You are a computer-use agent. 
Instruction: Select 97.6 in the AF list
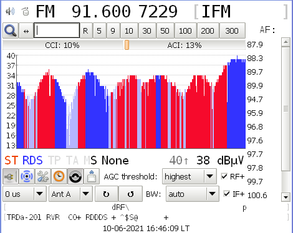click(x=255, y=141)
